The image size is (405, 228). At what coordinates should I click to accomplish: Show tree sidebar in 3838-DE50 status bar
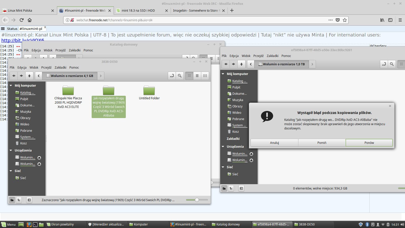(x=19, y=200)
